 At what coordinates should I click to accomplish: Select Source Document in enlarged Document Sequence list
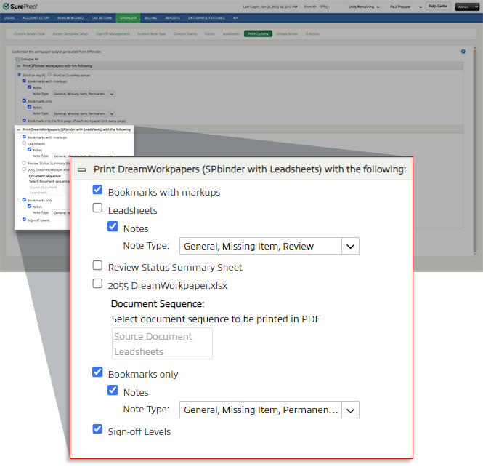[x=153, y=336]
